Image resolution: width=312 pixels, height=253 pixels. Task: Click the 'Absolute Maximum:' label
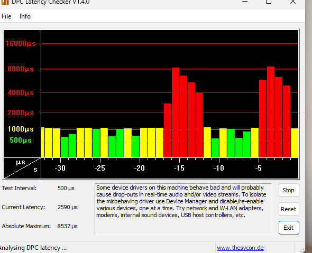point(26,226)
